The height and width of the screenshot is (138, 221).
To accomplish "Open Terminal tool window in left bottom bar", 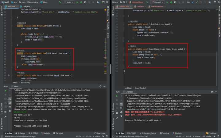I will [x=58, y=133].
